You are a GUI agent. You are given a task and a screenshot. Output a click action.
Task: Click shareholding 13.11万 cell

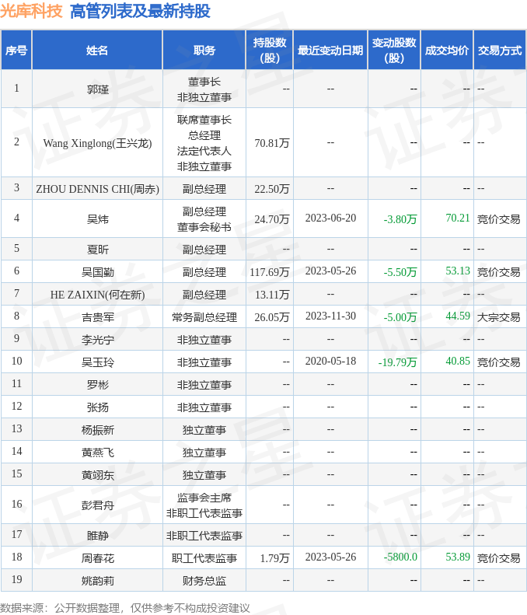click(x=272, y=294)
